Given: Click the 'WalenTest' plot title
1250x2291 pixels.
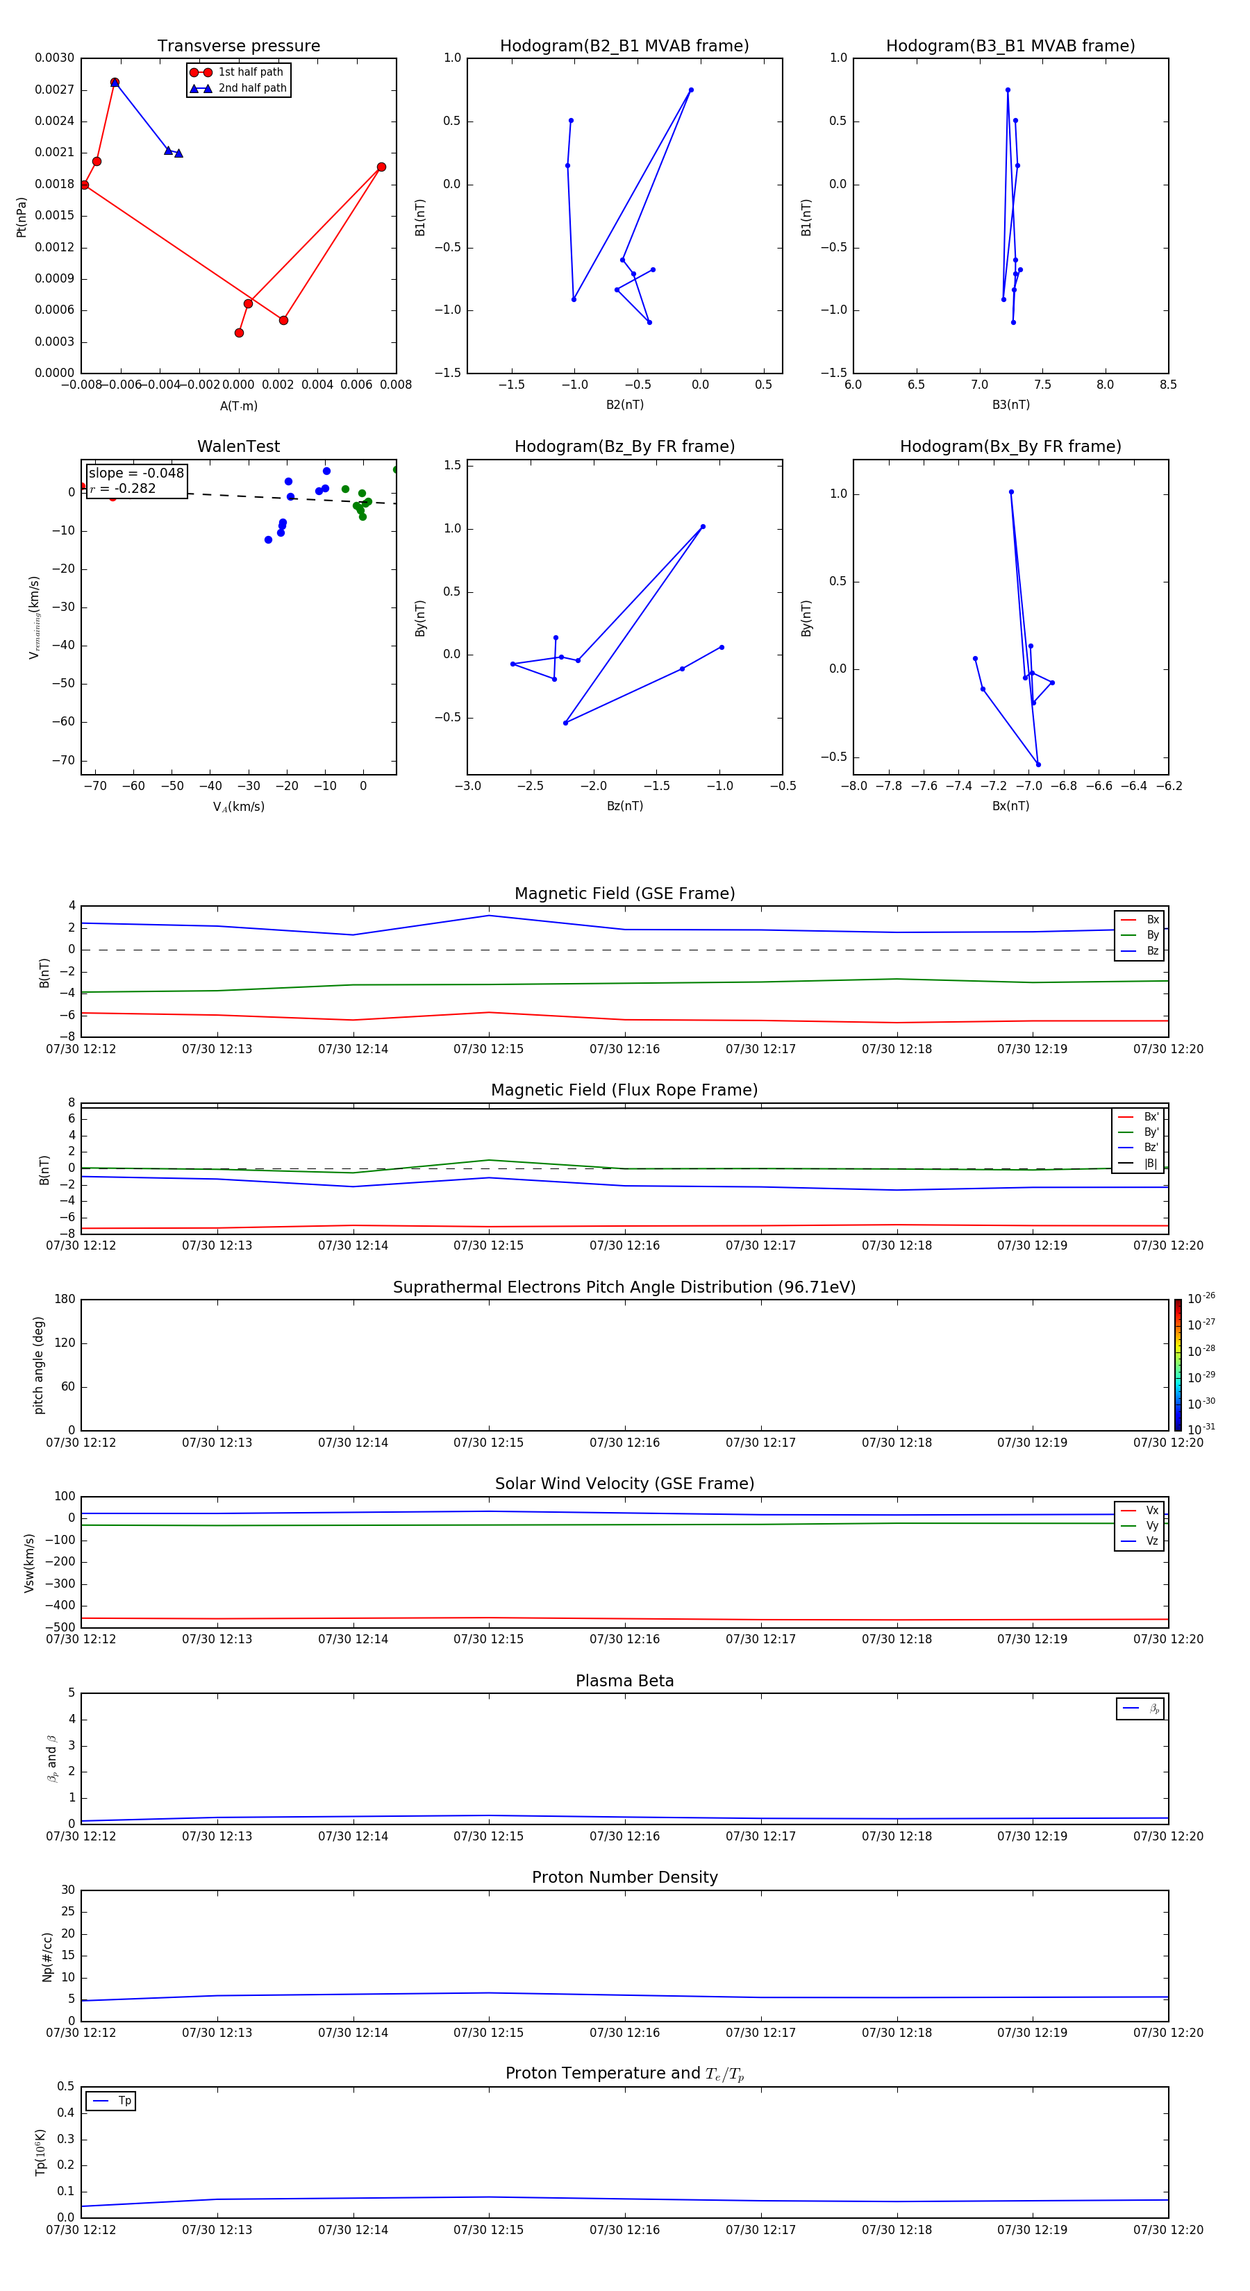Looking at the screenshot, I should point(238,446).
